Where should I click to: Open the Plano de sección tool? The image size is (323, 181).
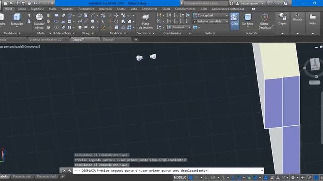tap(146, 21)
